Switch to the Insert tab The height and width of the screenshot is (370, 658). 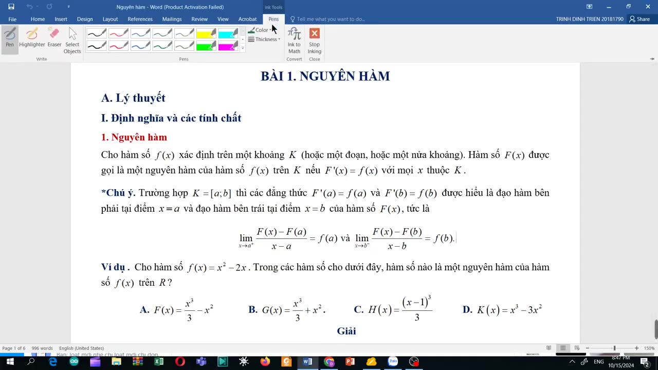(x=61, y=19)
